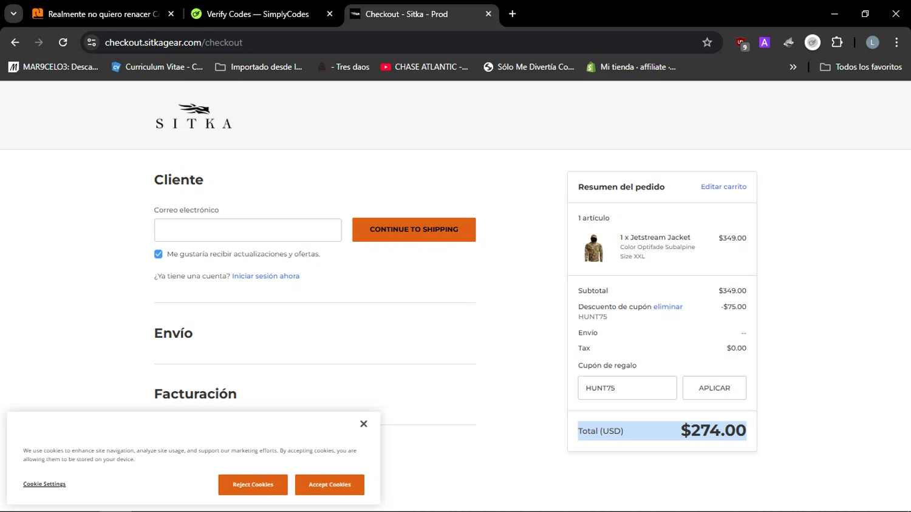This screenshot has width=911, height=512.
Task: Open the Chrome three-dot menu
Action: (x=896, y=43)
